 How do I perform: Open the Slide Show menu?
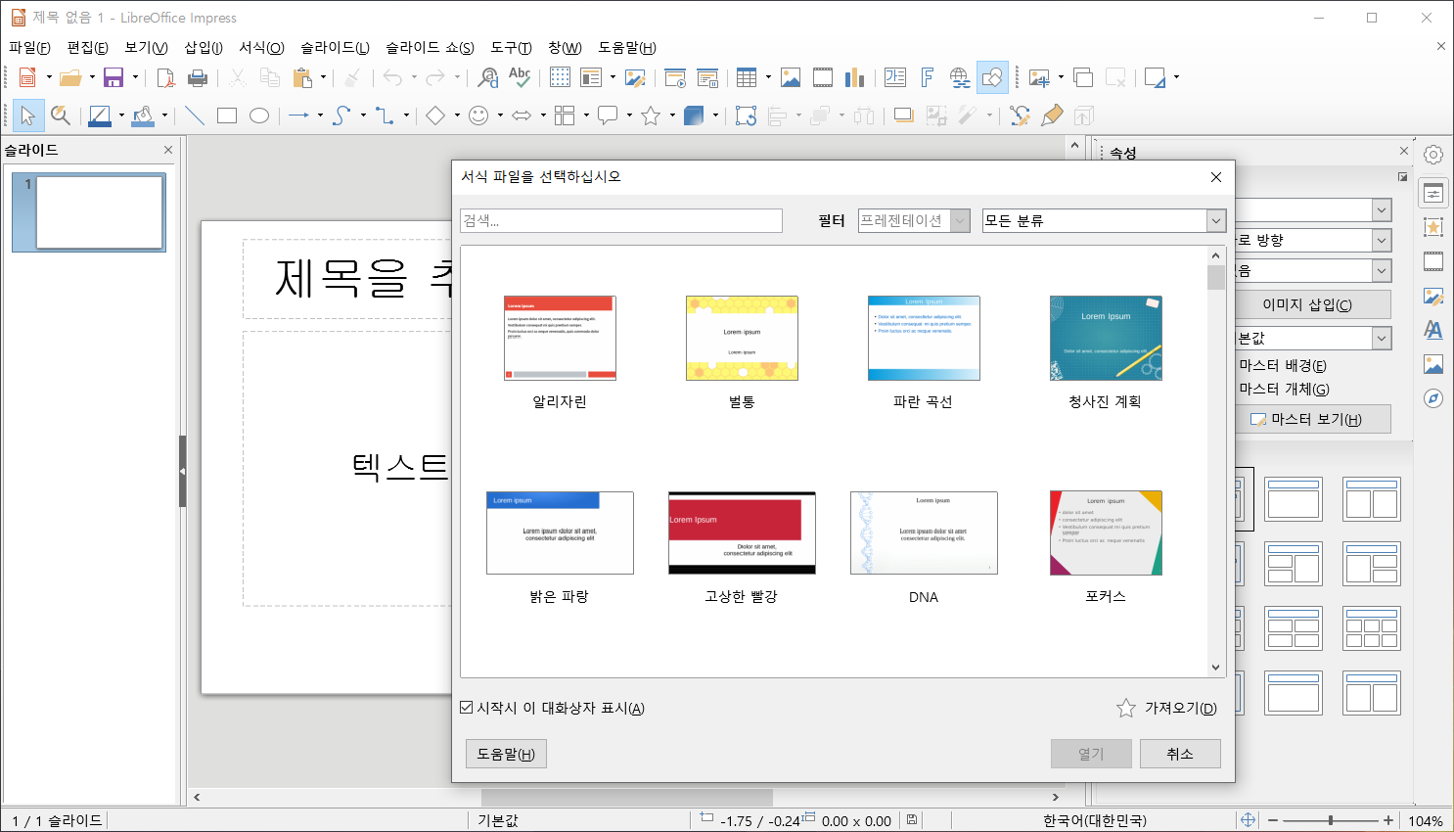click(x=430, y=47)
